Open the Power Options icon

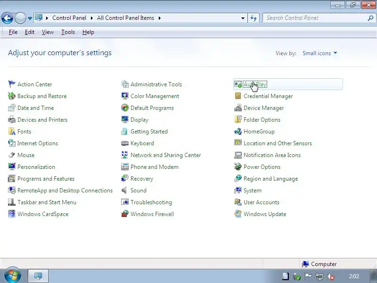[x=238, y=166]
